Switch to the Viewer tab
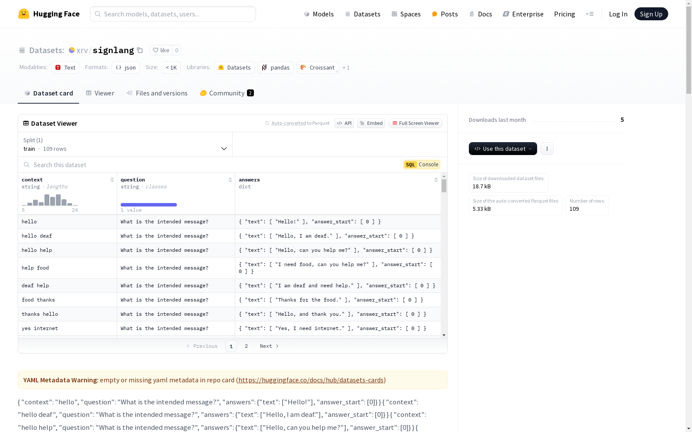The height and width of the screenshot is (432, 692). coord(100,93)
